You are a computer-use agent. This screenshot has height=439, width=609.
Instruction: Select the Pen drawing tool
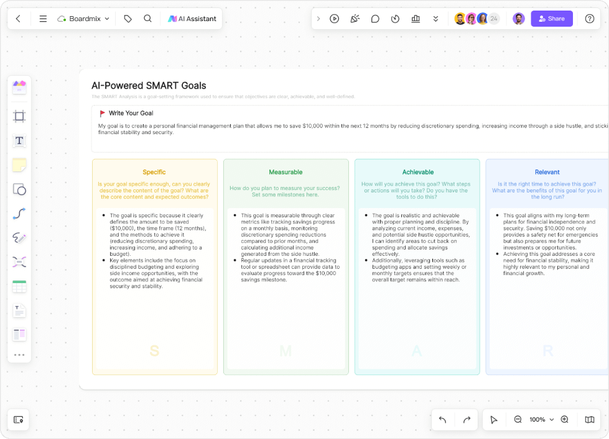(x=19, y=238)
